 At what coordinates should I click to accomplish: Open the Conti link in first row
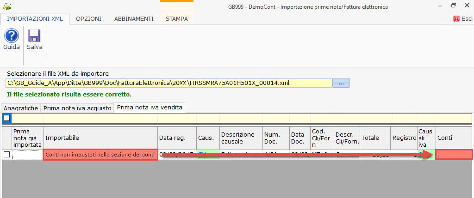click(439, 155)
